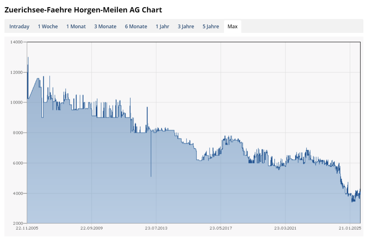Choose the 6 Monate period tab
376x248 pixels.
pyautogui.click(x=136, y=26)
